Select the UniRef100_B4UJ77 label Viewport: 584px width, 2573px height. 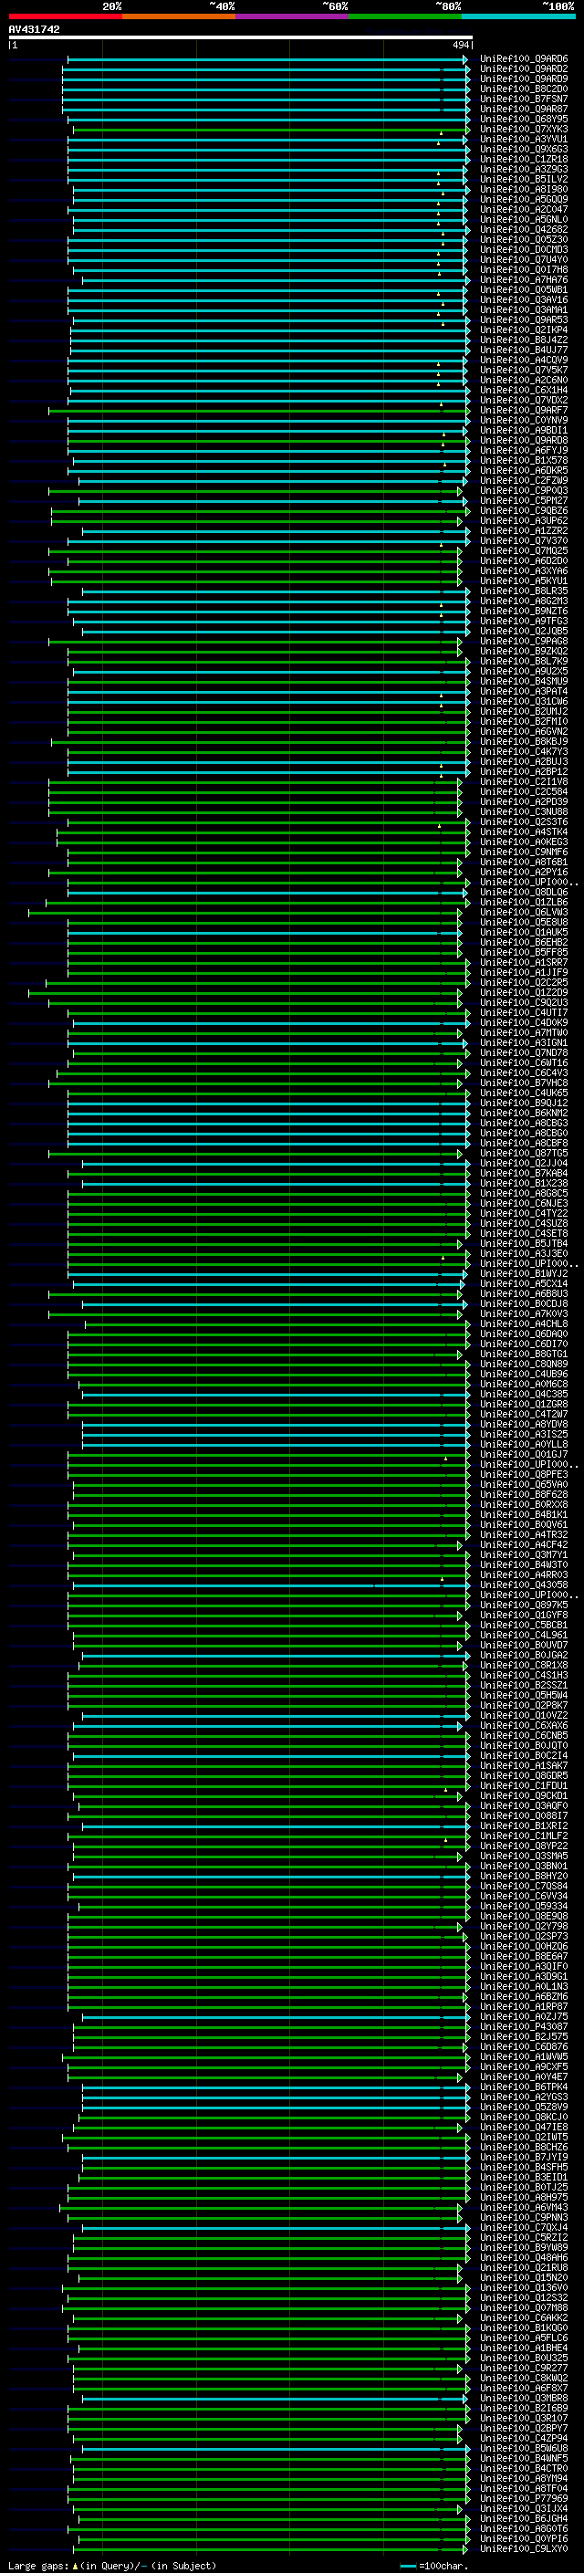coord(523,350)
